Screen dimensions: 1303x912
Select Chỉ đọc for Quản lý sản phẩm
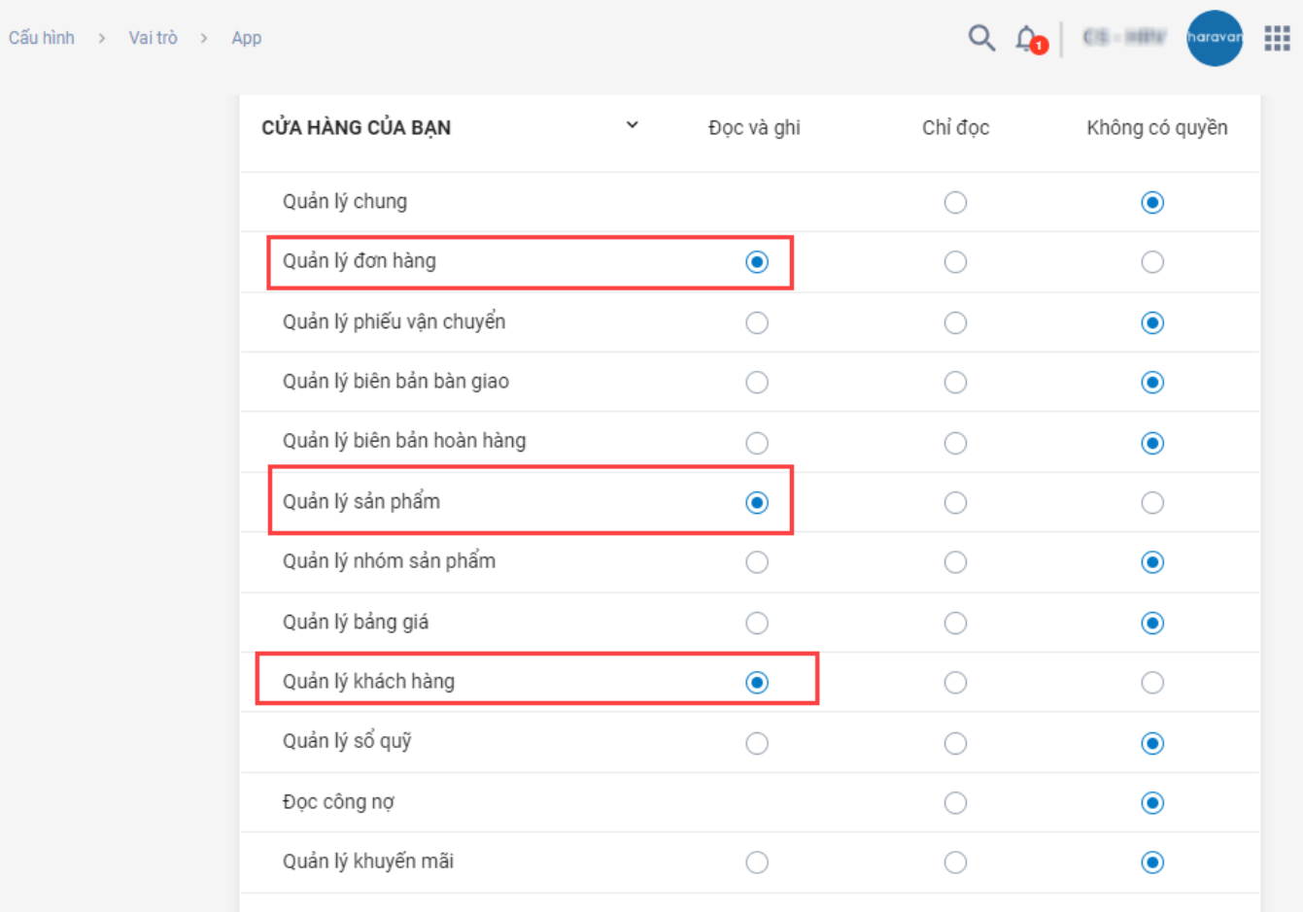coord(955,503)
